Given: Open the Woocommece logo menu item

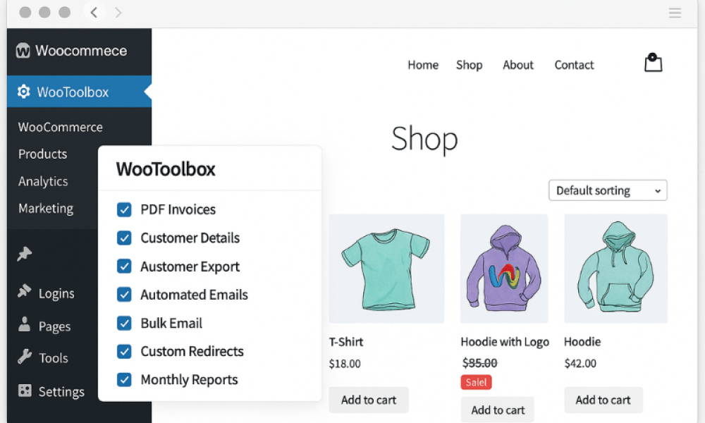Looking at the screenshot, I should 70,51.
